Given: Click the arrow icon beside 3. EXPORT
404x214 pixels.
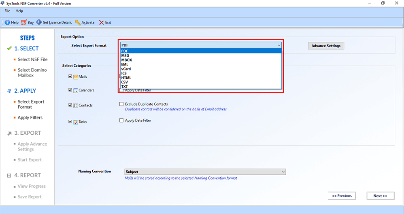Looking at the screenshot, I should click(x=9, y=133).
